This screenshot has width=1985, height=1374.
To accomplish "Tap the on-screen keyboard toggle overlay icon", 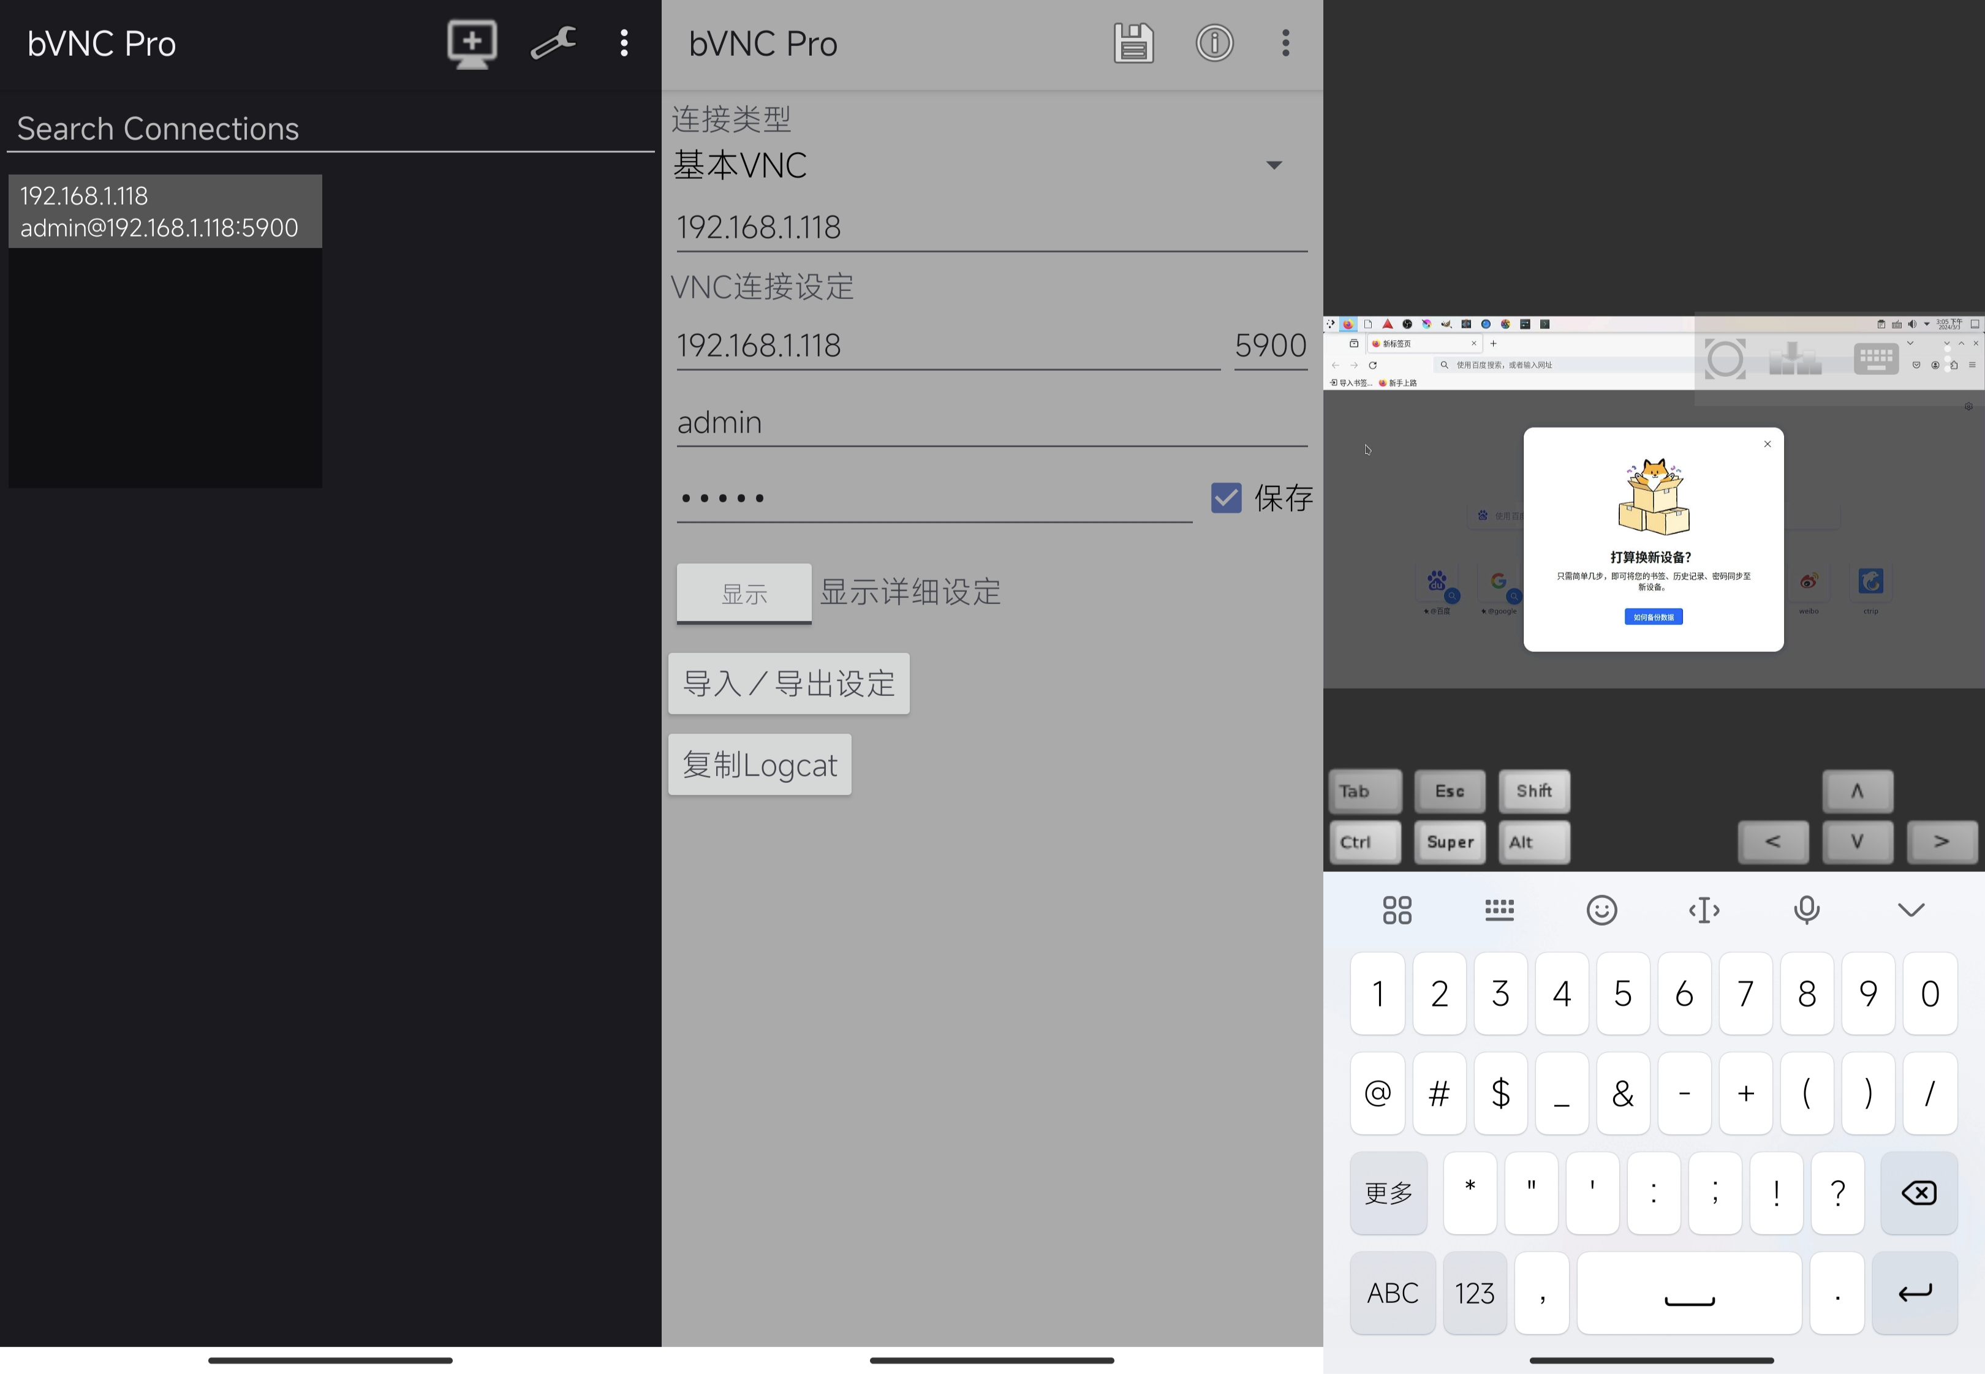I will 1876,358.
